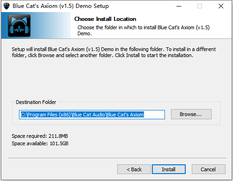Click the Blue Cat headphones logo
Image resolution: width=233 pixels, height=181 pixels.
(19, 26)
